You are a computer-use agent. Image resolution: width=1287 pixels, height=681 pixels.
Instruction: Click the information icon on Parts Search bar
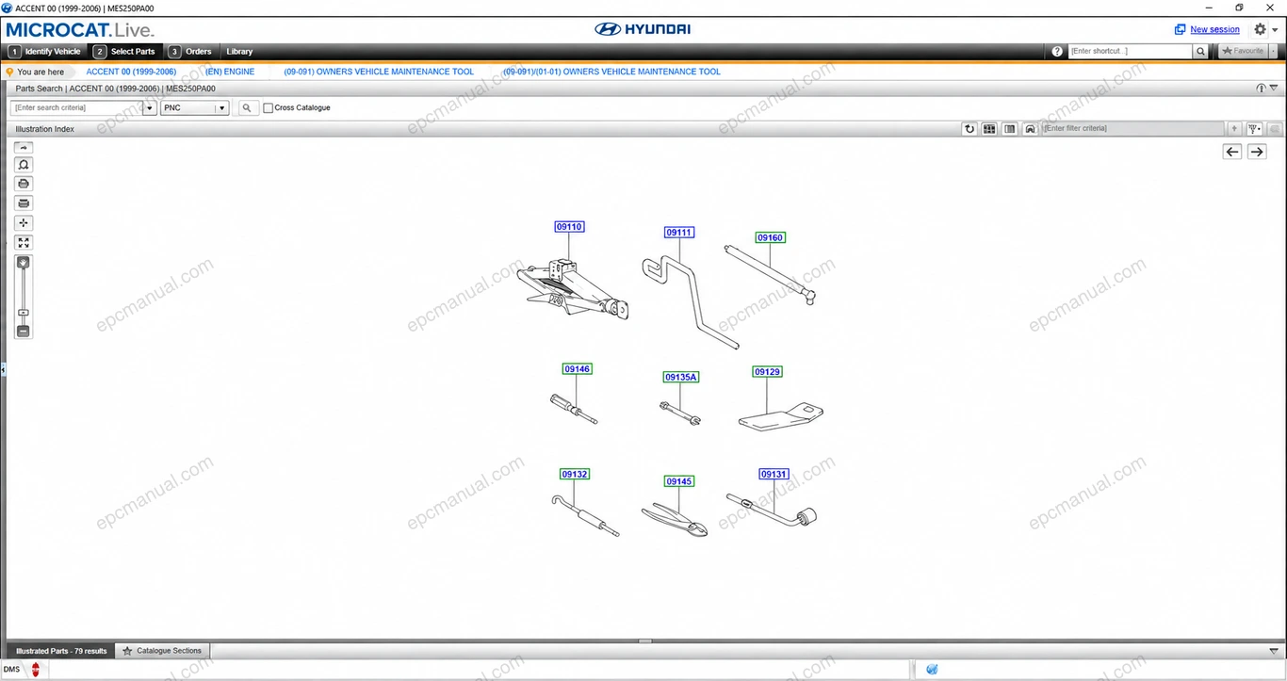(1261, 89)
